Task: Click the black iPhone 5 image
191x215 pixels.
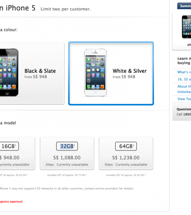Action: tap(9, 72)
